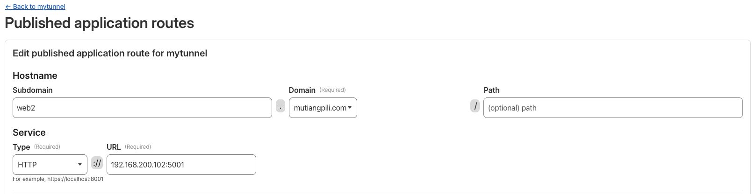Viewport: 756px width, 194px height.
Task: Click the slash separator before the Path field
Action: click(x=475, y=106)
